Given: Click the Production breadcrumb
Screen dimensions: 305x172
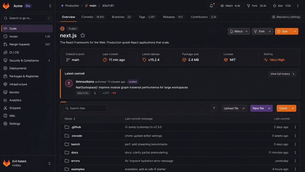Looking at the screenshot, I should 70,6.
